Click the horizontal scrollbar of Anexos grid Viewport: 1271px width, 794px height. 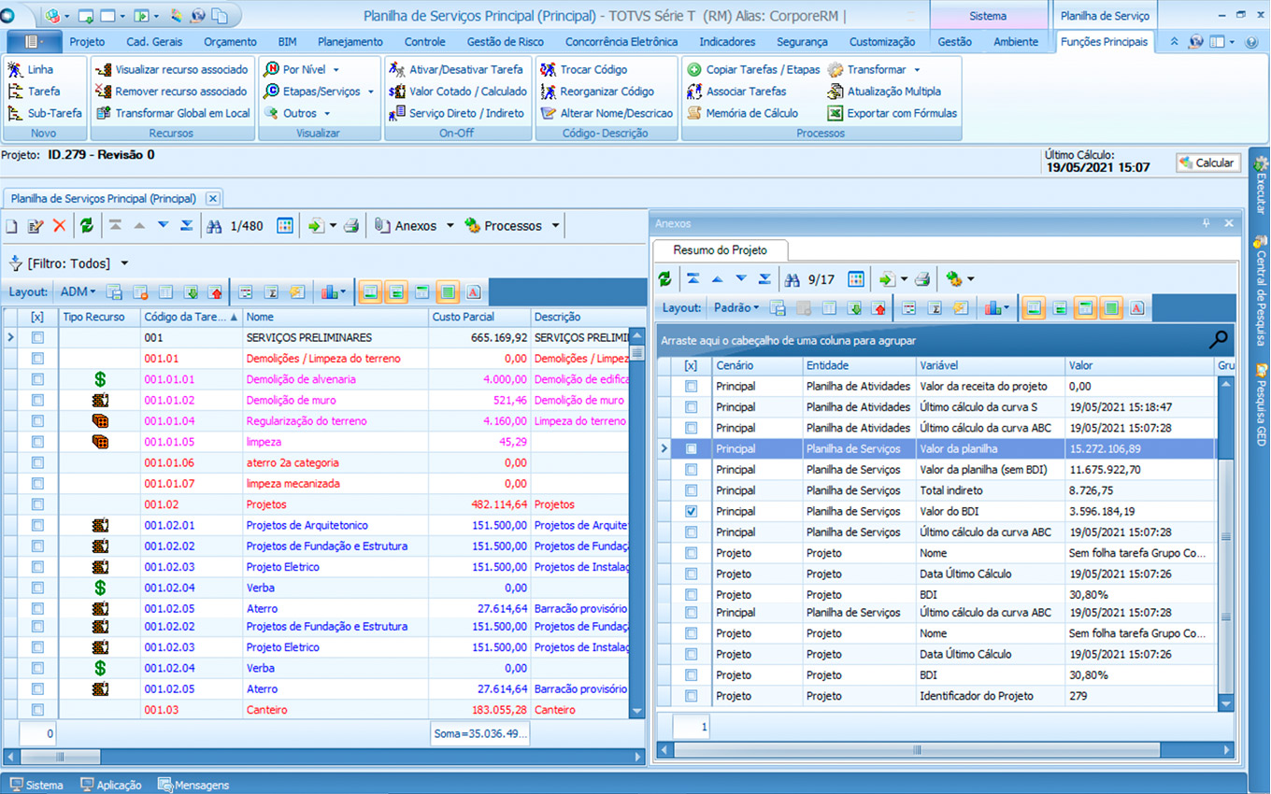pyautogui.click(x=916, y=749)
